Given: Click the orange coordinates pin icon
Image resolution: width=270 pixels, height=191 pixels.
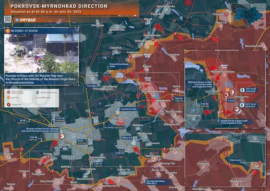Looking at the screenshot, I should [8, 31].
